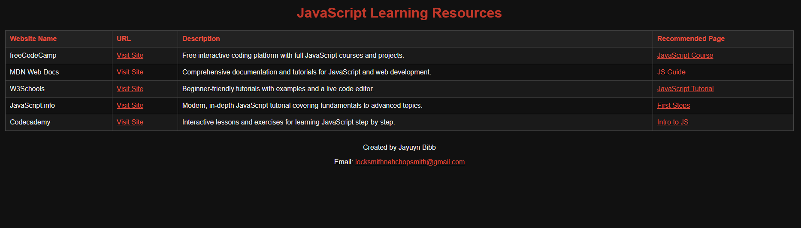Follow the First Steps recommended link
This screenshot has width=801, height=228.
(x=674, y=105)
